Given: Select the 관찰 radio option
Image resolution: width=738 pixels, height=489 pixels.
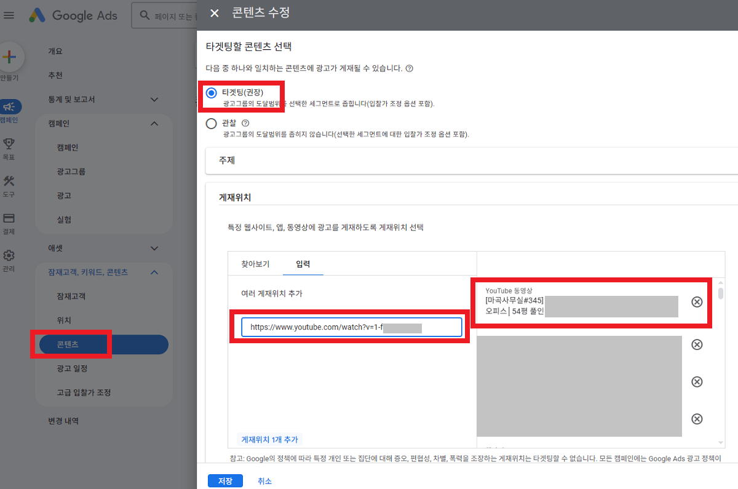Looking at the screenshot, I should pyautogui.click(x=211, y=122).
